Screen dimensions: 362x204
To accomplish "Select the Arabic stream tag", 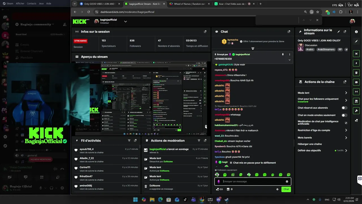I will pos(310,50).
